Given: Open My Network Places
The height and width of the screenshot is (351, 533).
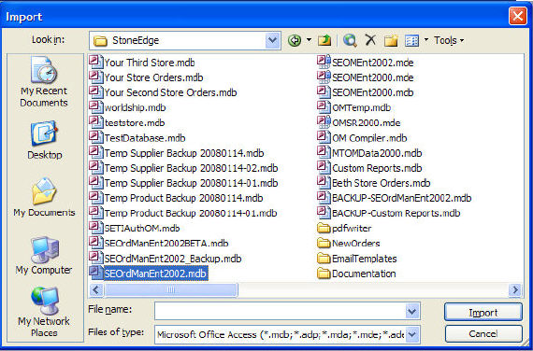Looking at the screenshot, I should click(x=44, y=312).
